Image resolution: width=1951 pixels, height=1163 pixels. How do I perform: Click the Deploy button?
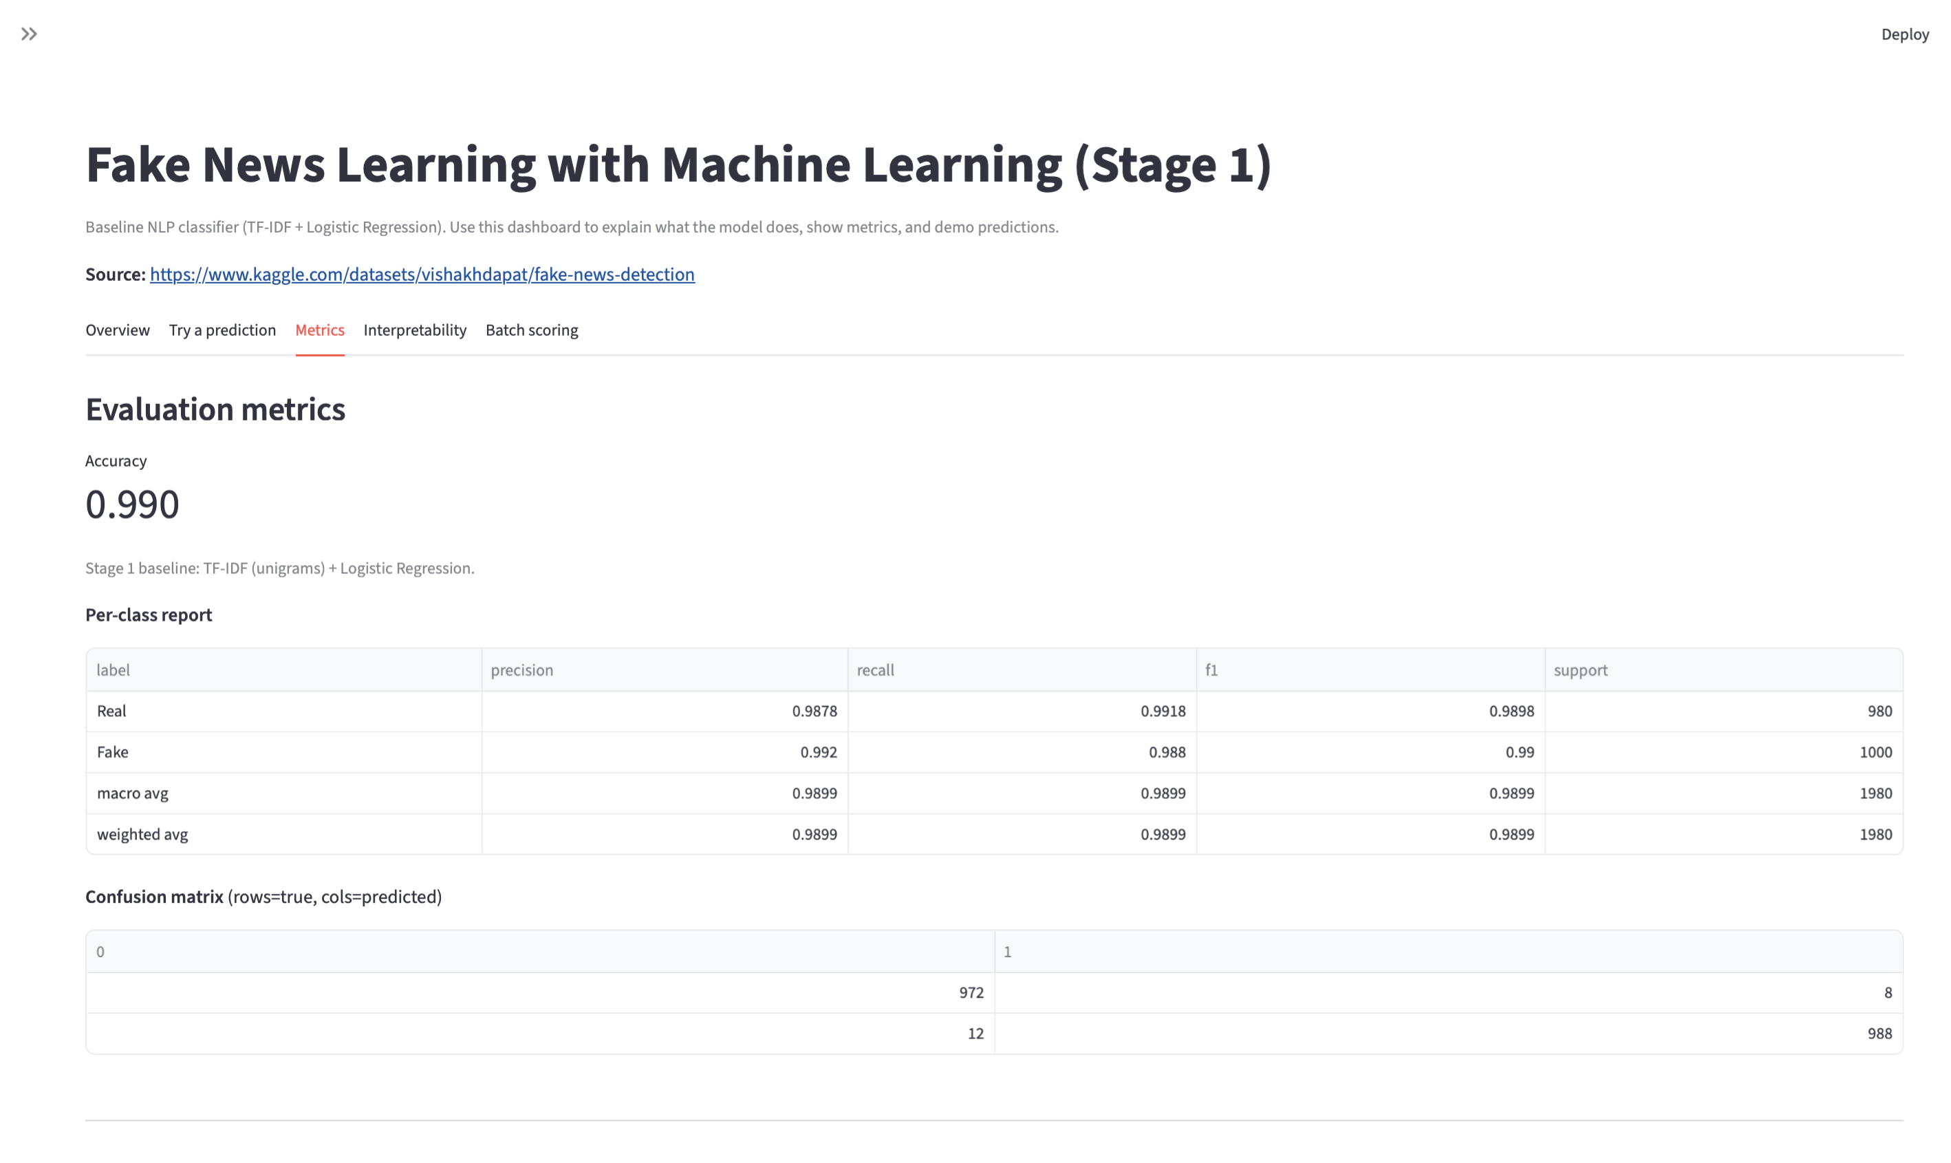click(x=1905, y=34)
